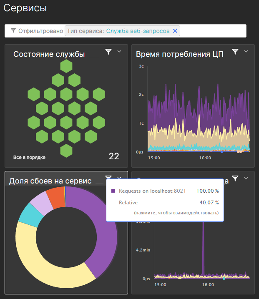Click the service count number 22
This screenshot has width=259, height=299.
114,156
